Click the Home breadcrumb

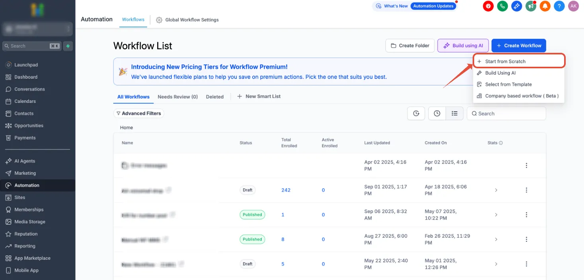[127, 128]
